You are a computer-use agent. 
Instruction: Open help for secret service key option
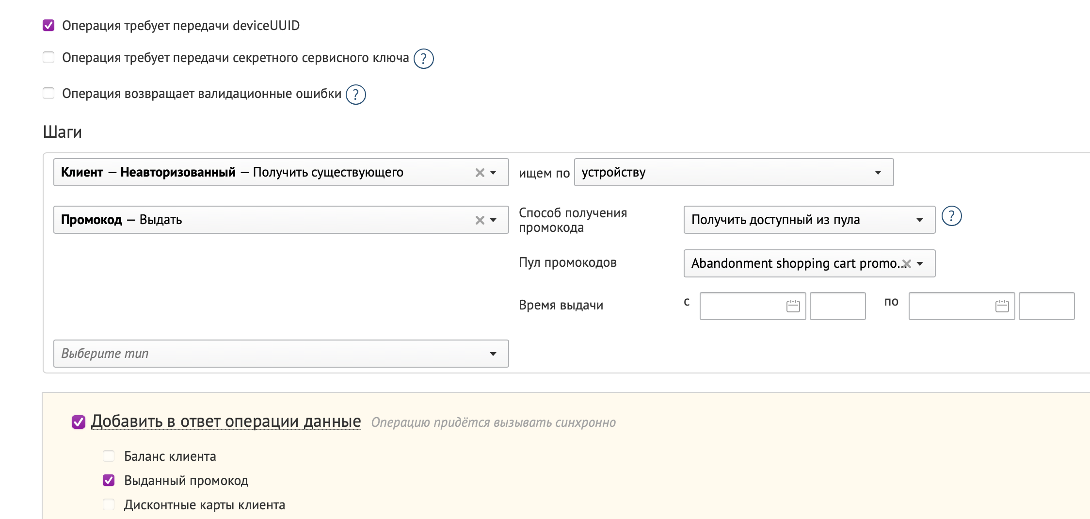(x=423, y=59)
